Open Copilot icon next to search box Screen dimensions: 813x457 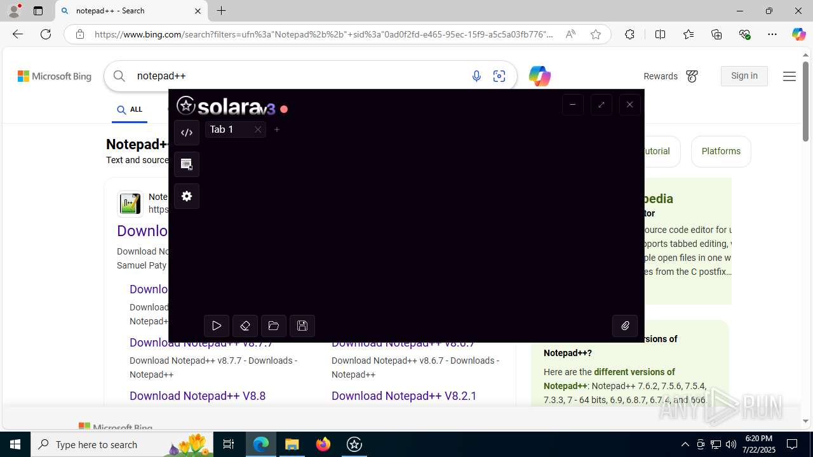(539, 76)
